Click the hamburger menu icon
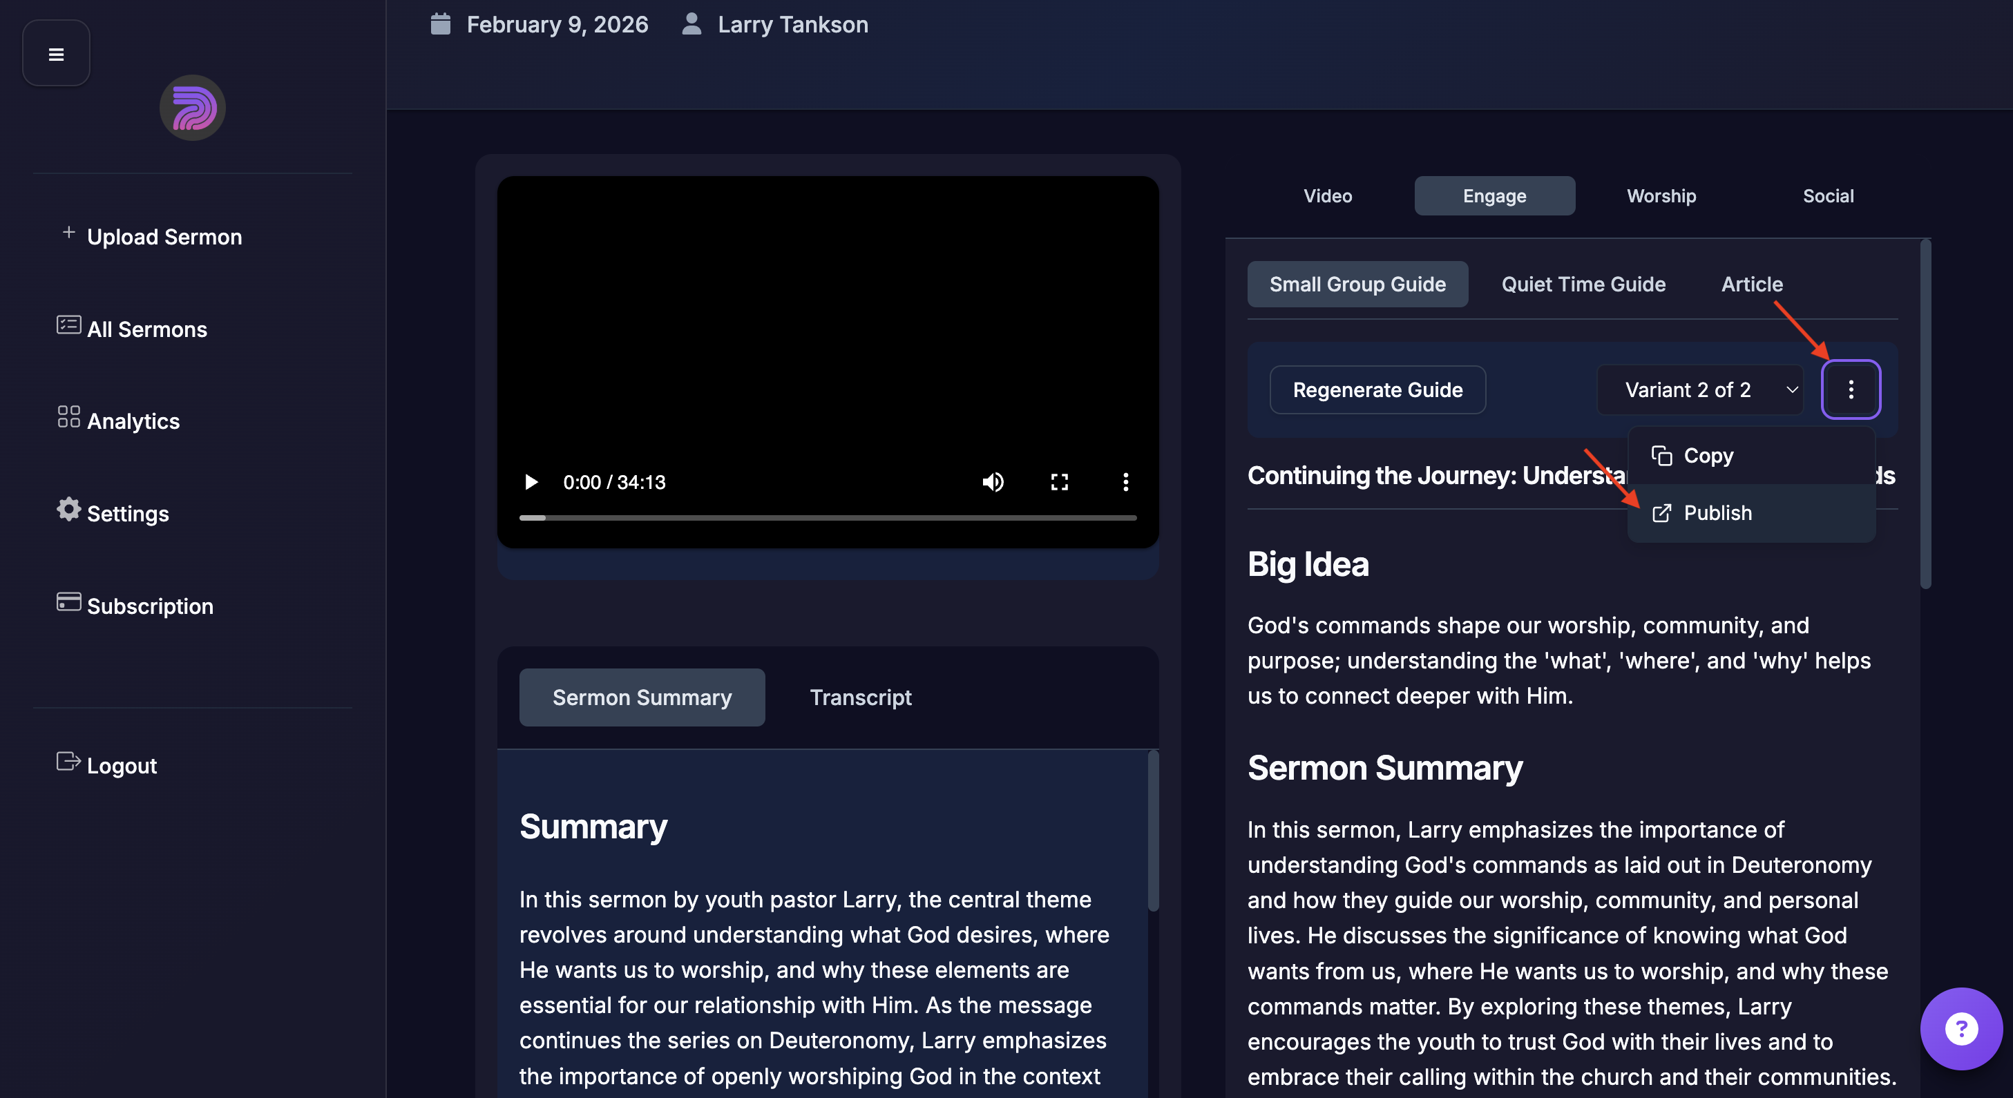Screen dimensions: 2013x1098 point(55,54)
